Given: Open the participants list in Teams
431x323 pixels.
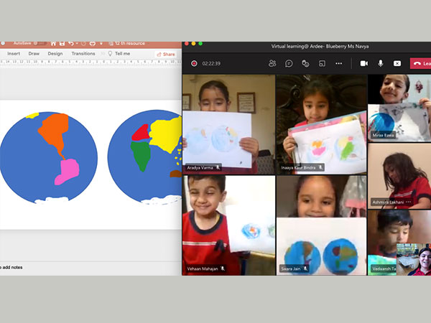Looking at the screenshot, I should point(272,63).
